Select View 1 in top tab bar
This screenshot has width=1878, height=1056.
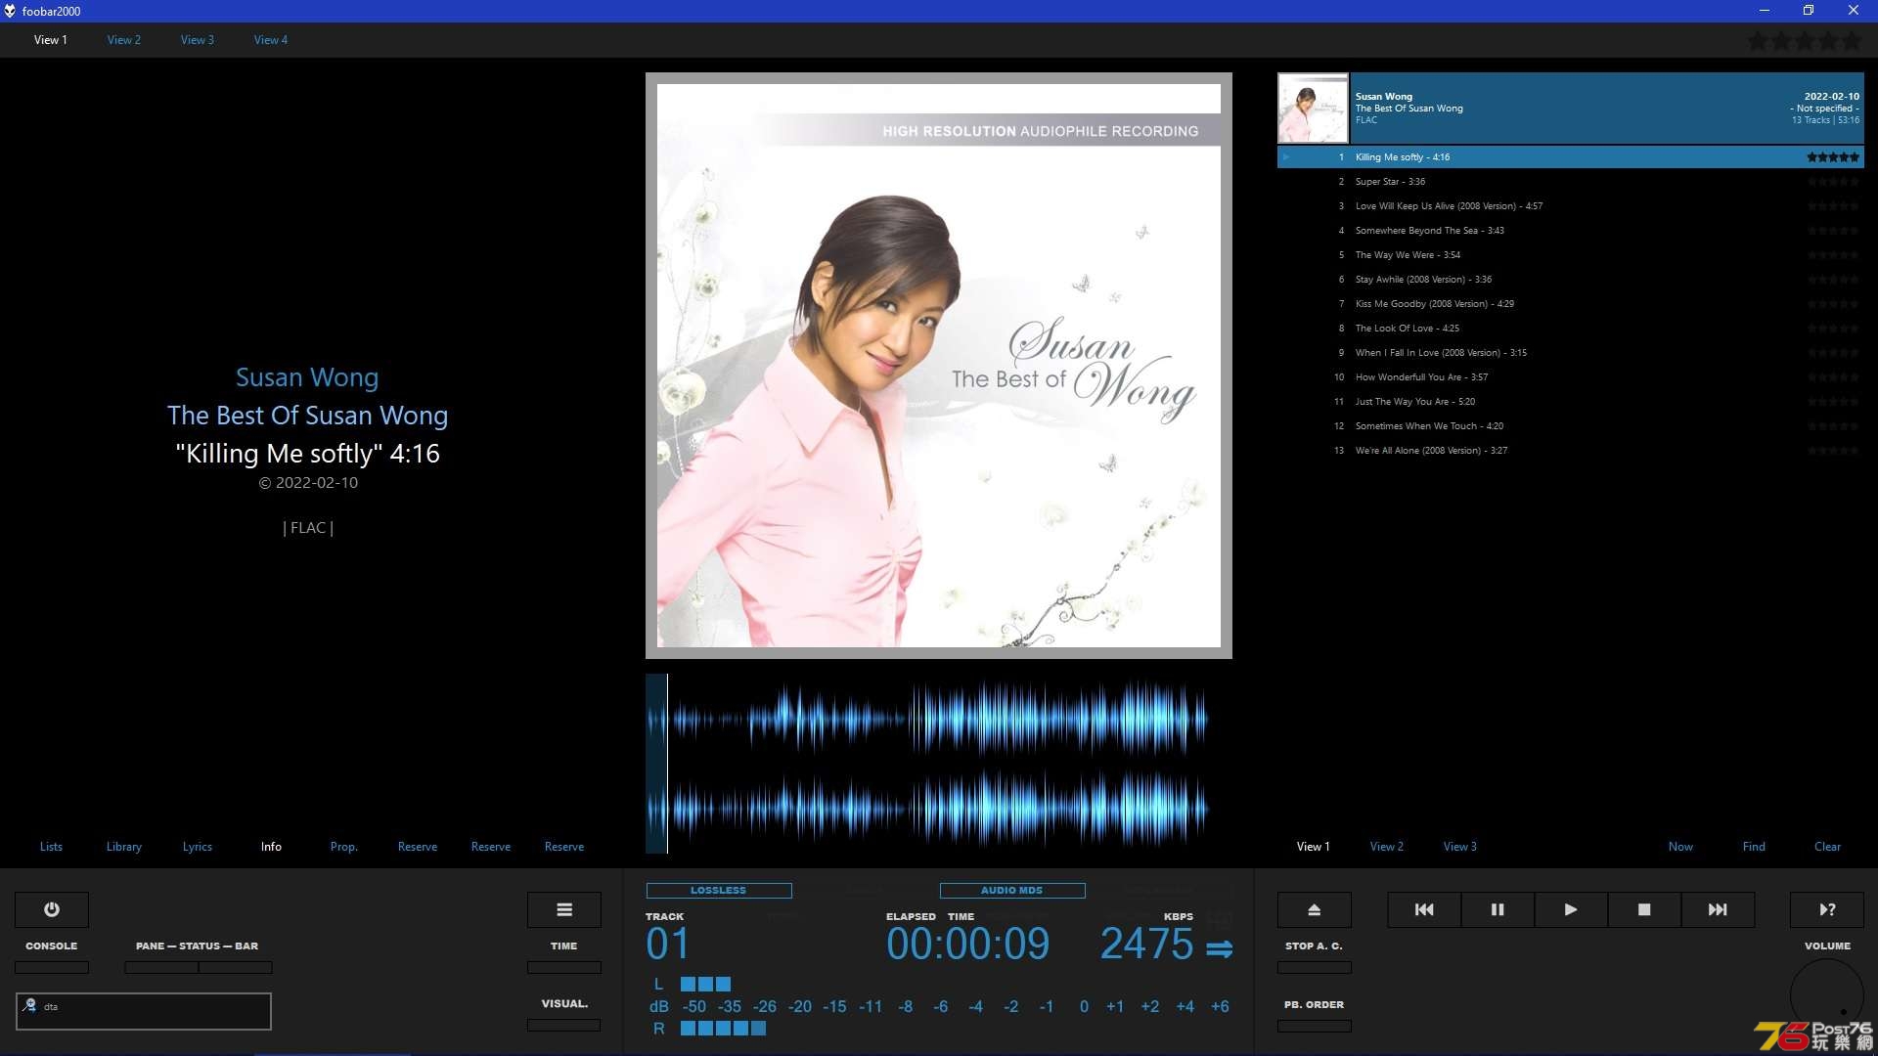tap(51, 40)
